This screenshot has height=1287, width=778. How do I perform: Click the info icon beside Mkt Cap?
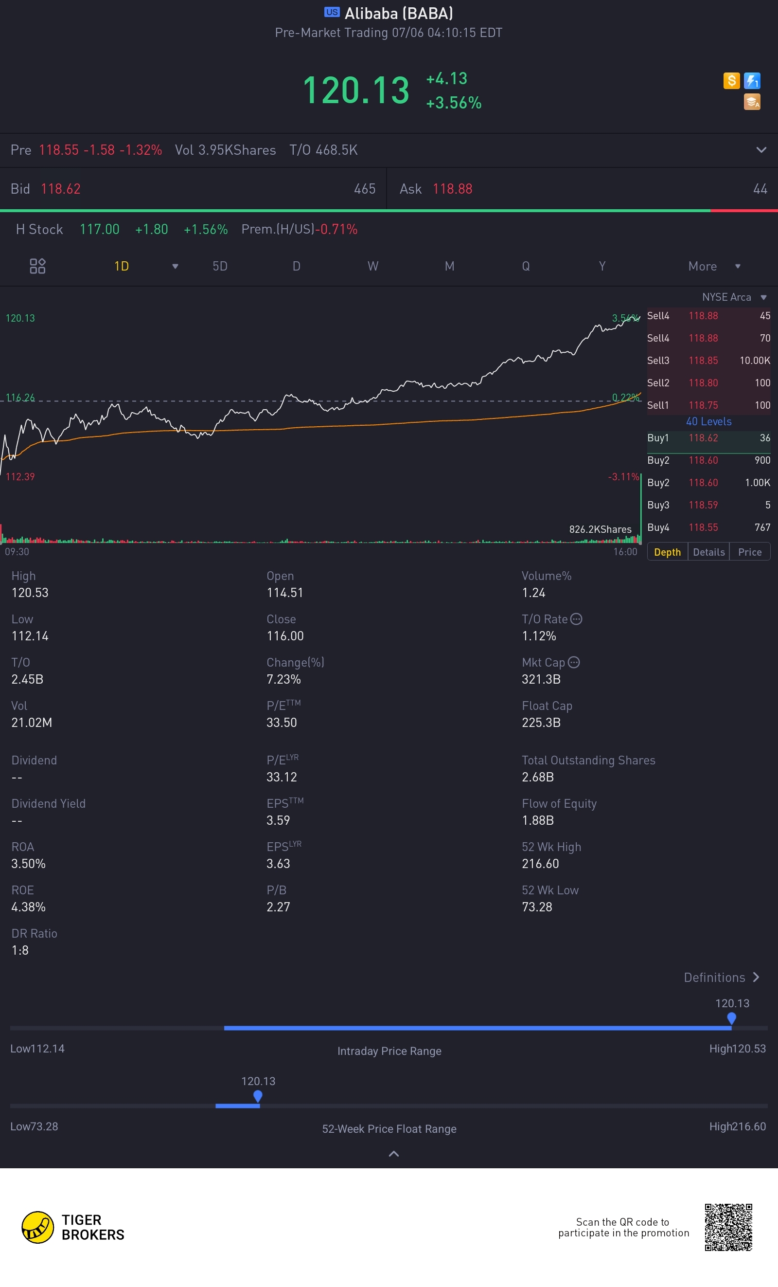pyautogui.click(x=573, y=662)
